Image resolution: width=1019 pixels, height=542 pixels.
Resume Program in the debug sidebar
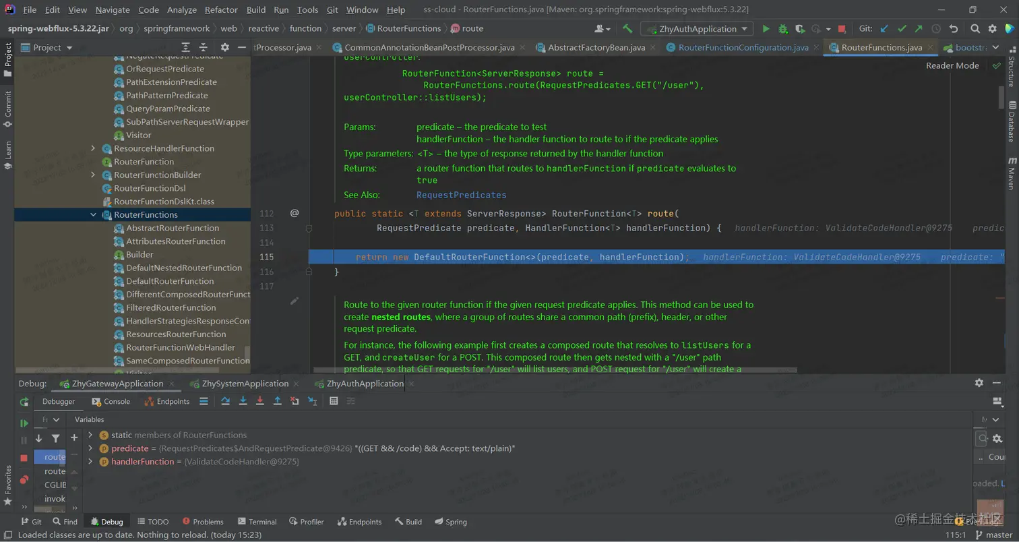(24, 423)
